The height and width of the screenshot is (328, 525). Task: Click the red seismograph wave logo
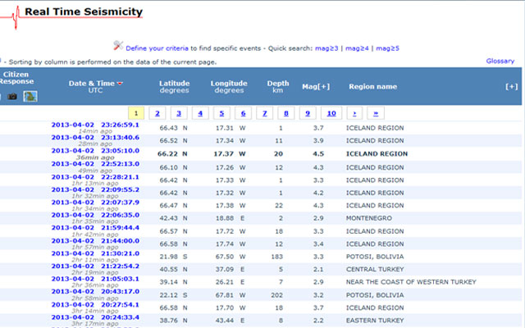[8, 18]
